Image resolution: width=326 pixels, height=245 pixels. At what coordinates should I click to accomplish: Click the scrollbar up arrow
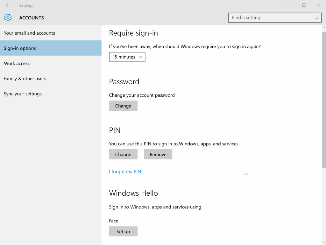pyautogui.click(x=324, y=27)
